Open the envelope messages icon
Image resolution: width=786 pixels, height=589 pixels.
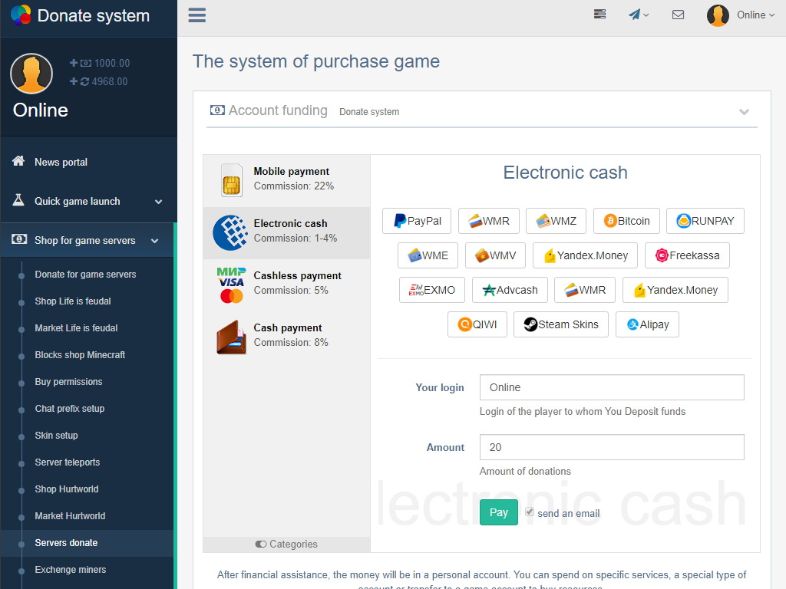[678, 15]
